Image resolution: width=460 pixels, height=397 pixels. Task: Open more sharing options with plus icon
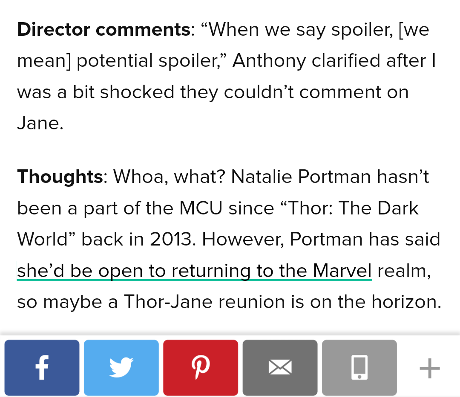coord(429,368)
